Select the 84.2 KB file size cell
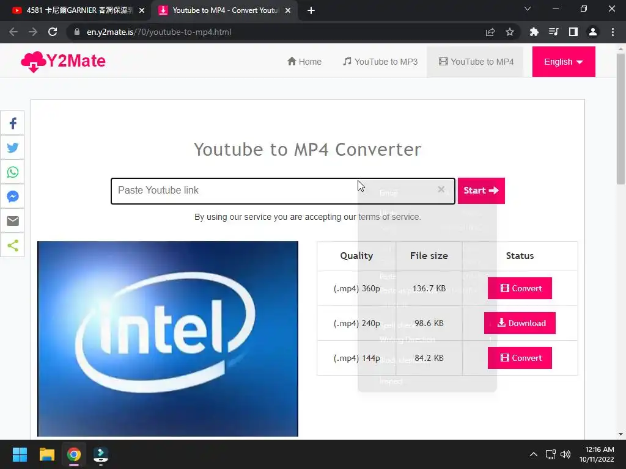This screenshot has width=626, height=469. pos(429,358)
